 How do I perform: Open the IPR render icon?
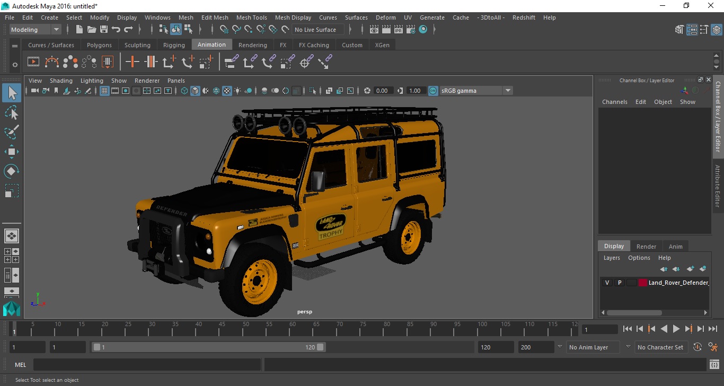tap(399, 30)
